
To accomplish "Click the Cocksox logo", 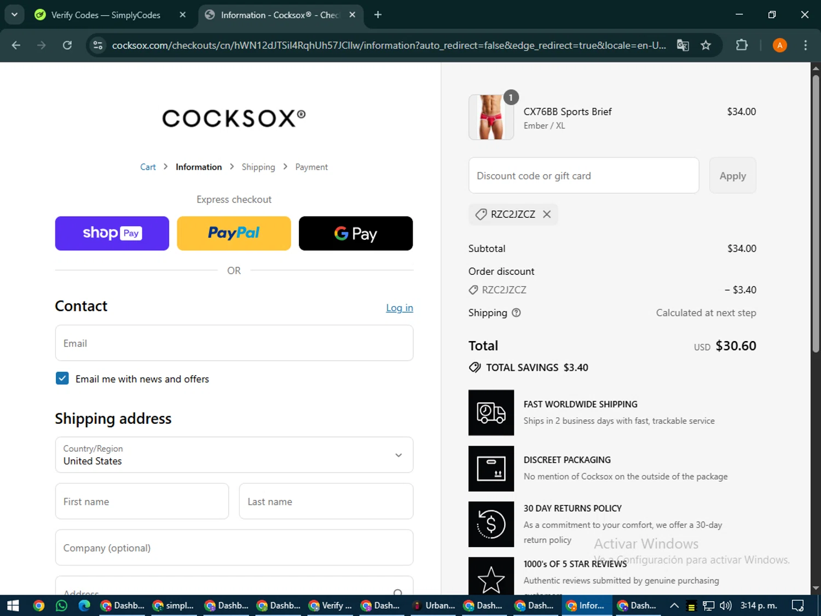I will 234,118.
